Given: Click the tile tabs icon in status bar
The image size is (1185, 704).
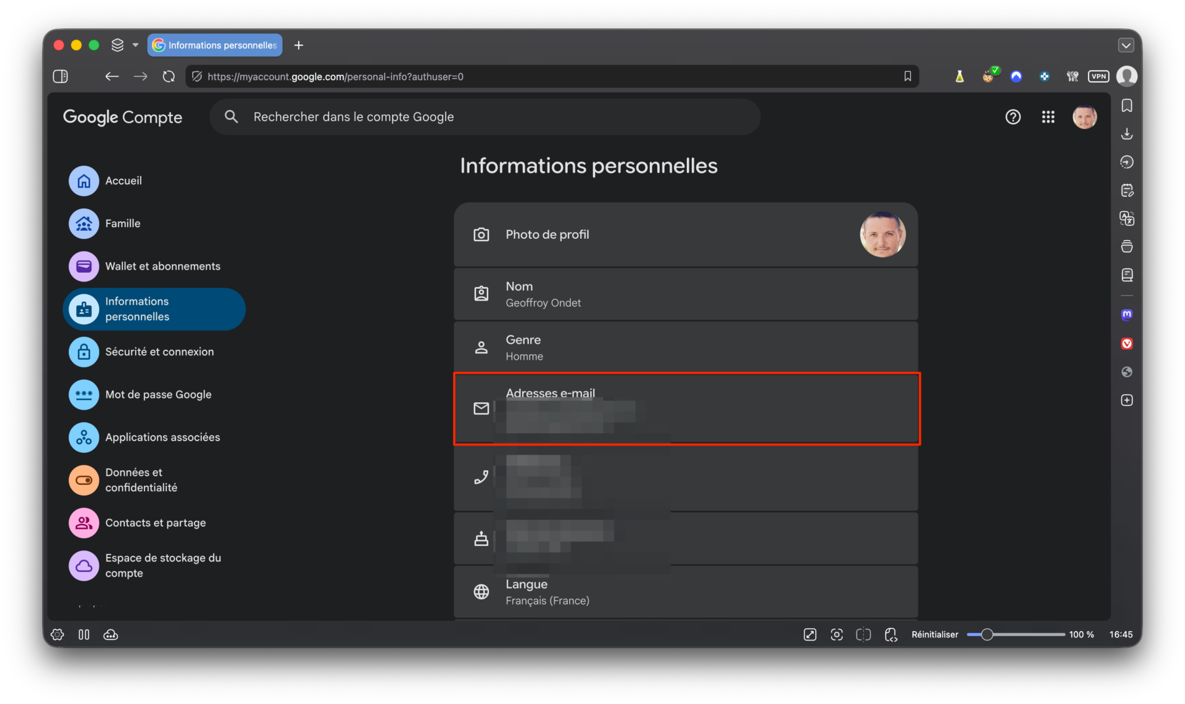Looking at the screenshot, I should click(x=863, y=634).
